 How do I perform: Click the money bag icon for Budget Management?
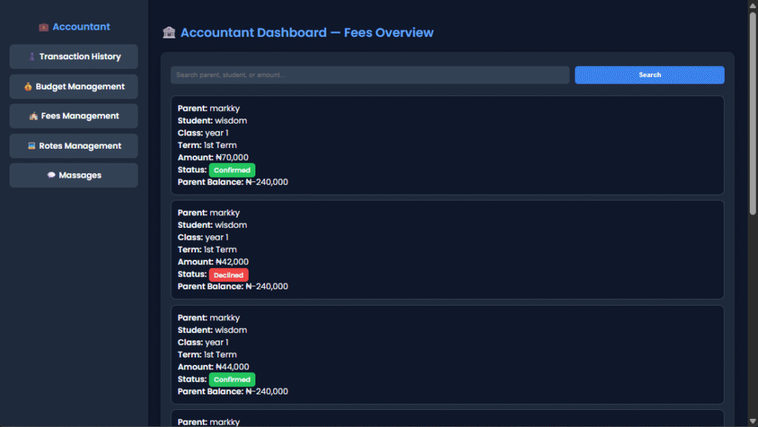[28, 87]
